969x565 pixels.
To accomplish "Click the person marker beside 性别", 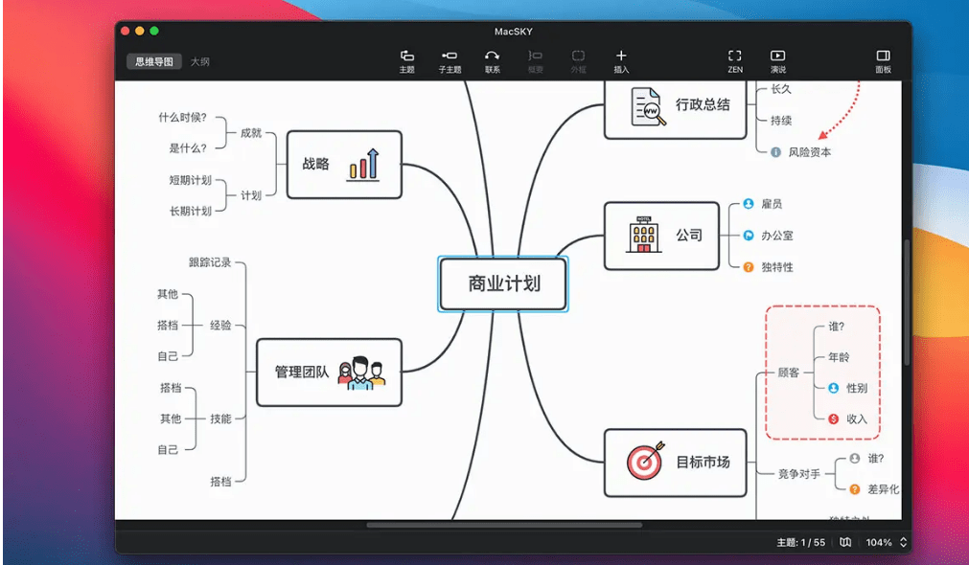I will click(x=833, y=388).
